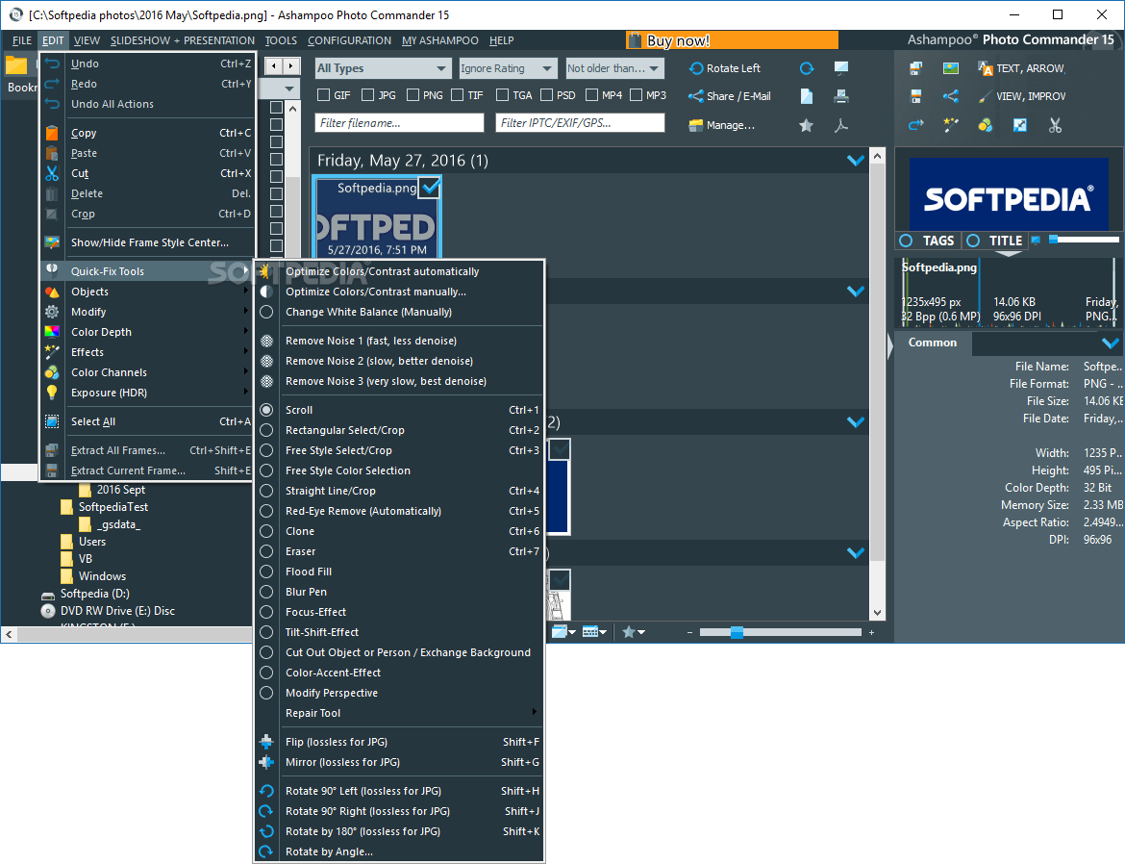
Task: Click the PDF export icon
Action: coord(841,126)
